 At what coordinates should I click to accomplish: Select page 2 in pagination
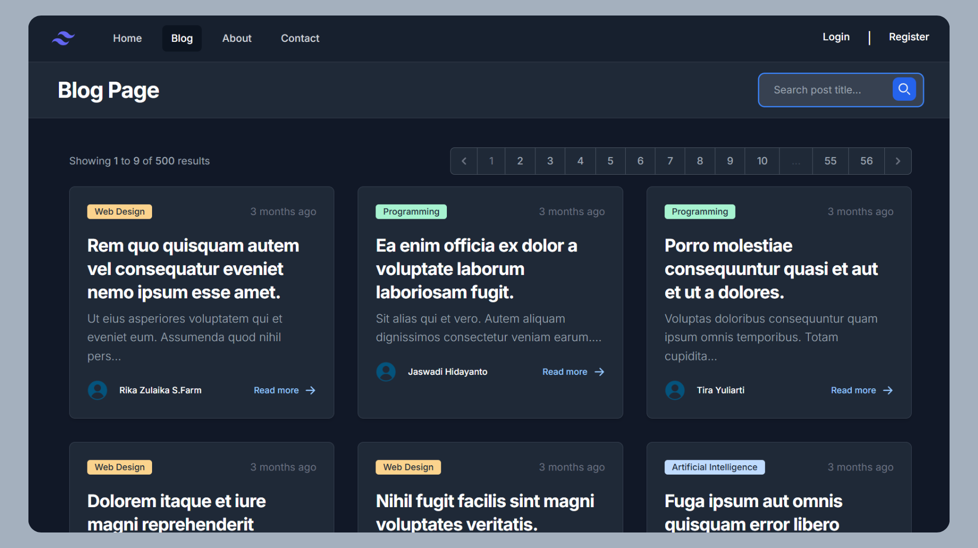click(520, 161)
